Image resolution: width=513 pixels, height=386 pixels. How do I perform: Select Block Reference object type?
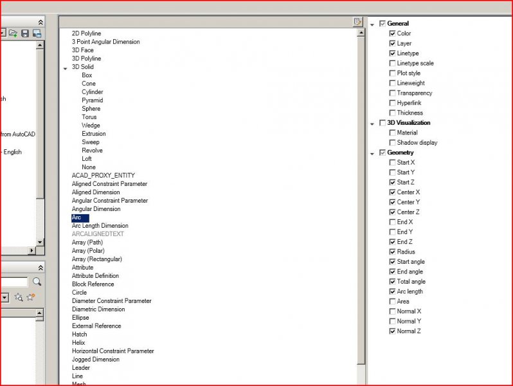click(x=93, y=284)
